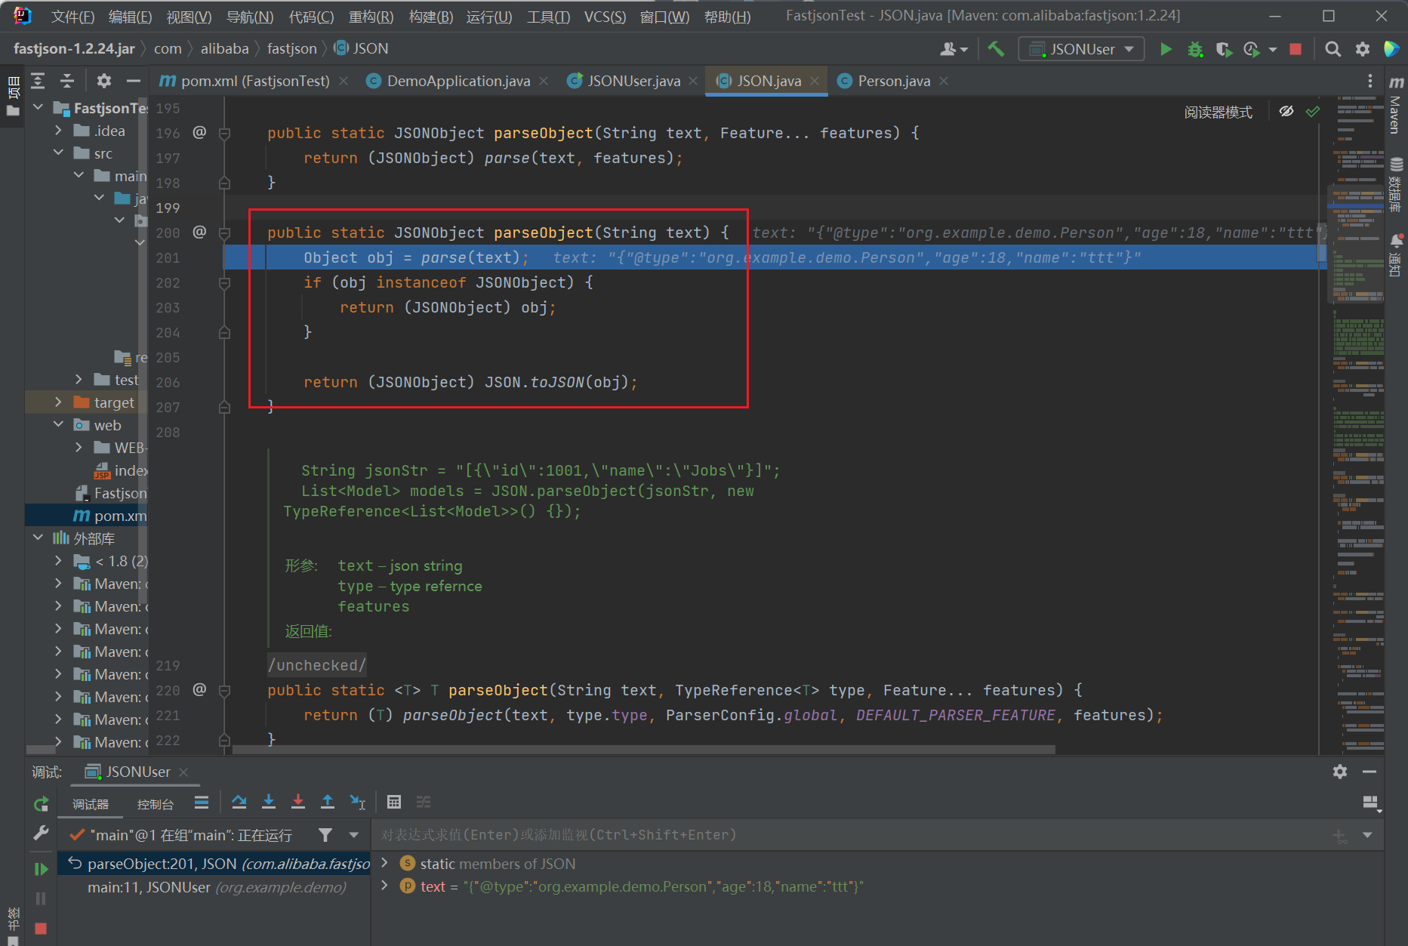The width and height of the screenshot is (1408, 946).
Task: Switch to the Person.java editor tab
Action: (893, 81)
